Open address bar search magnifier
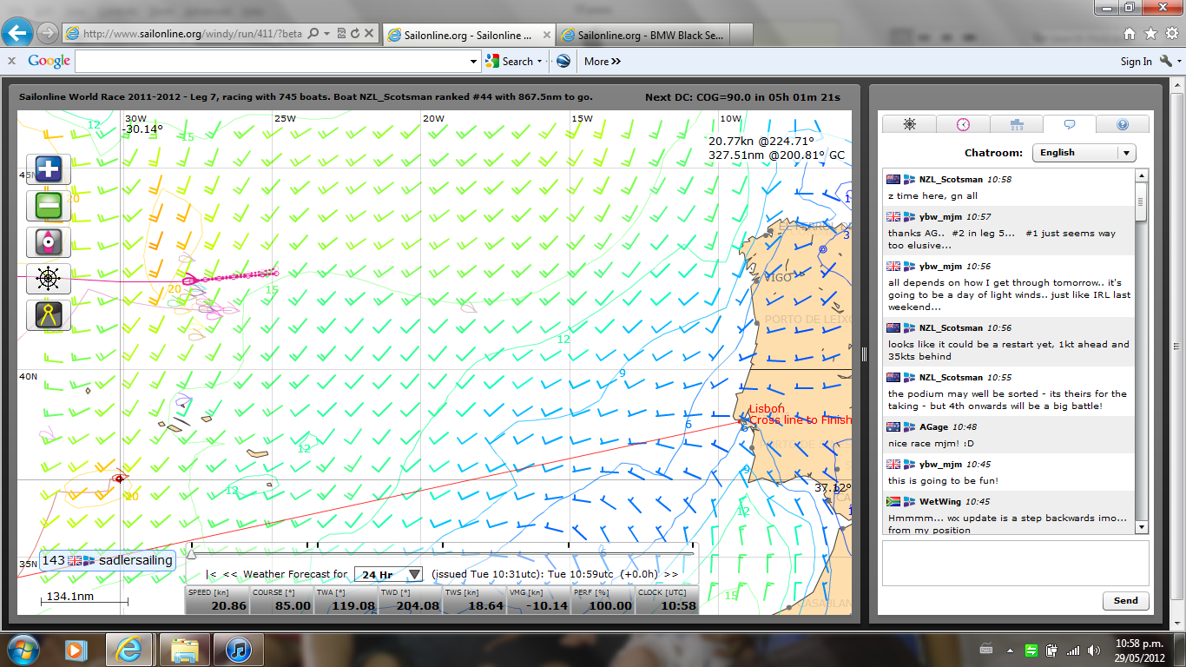This screenshot has height=667, width=1186. [313, 34]
